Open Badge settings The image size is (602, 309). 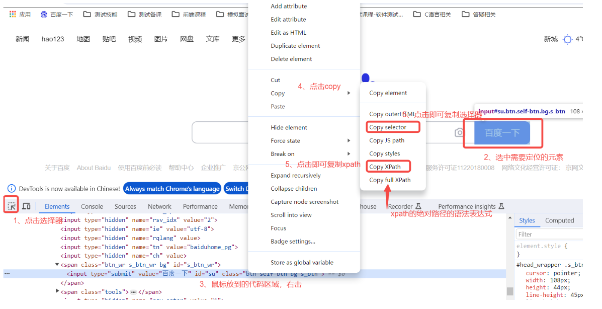point(293,242)
